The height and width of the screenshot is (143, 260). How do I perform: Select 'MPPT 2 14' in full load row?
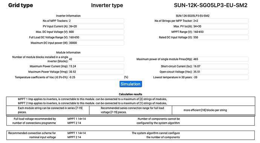74,123
